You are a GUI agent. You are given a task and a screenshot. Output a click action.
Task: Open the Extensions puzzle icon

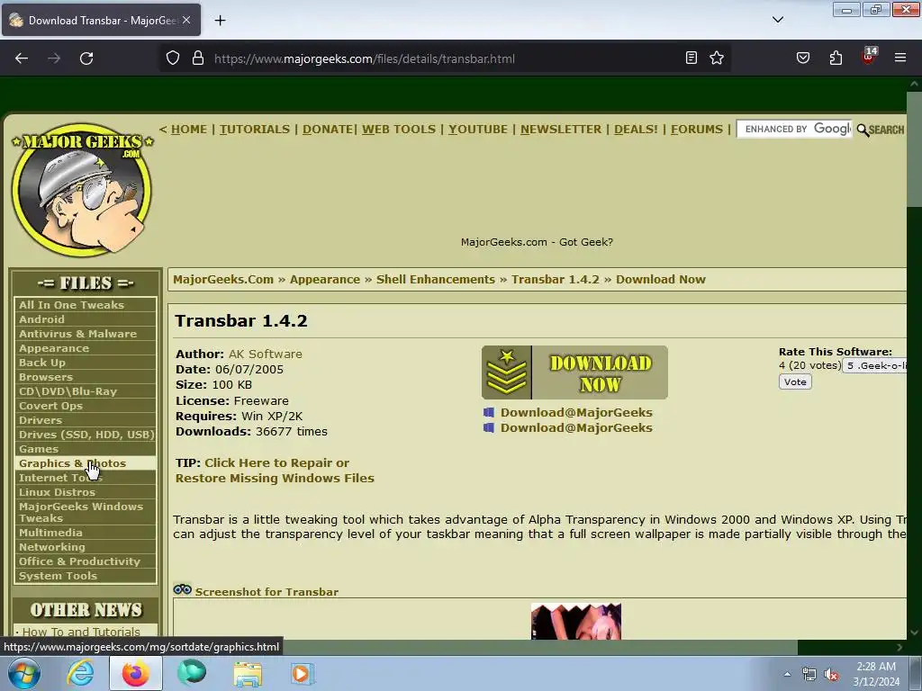click(836, 58)
